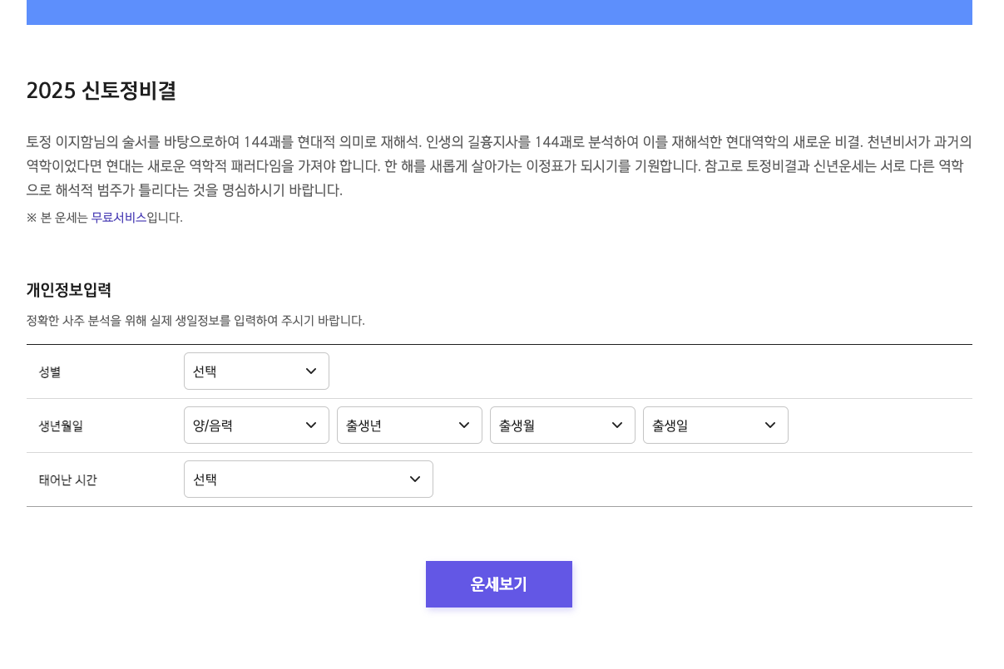Click the down arrow beside 출생월
The image size is (1004, 669).
(617, 425)
